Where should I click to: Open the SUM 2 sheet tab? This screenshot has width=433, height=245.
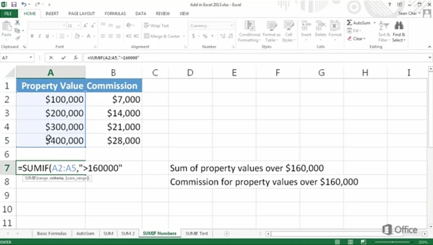pos(128,234)
